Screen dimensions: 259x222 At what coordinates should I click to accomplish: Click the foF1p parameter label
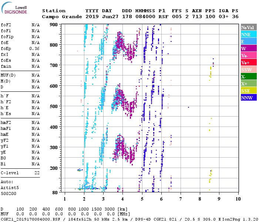pos(7,37)
